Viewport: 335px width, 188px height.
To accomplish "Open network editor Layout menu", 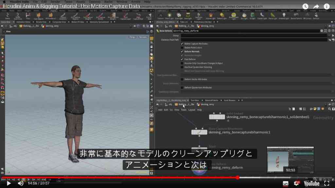I will point(192,110).
